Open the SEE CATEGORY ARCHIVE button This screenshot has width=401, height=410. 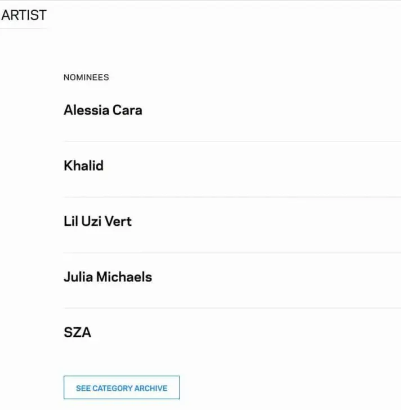pyautogui.click(x=122, y=387)
